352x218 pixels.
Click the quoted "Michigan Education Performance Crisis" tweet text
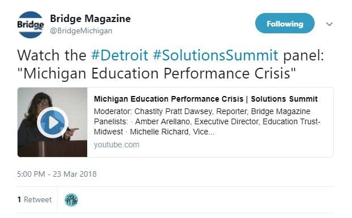(x=156, y=73)
